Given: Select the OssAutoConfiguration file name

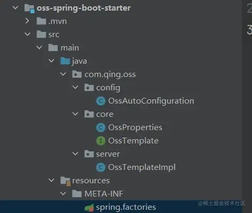Looking at the screenshot, I should [151, 101].
